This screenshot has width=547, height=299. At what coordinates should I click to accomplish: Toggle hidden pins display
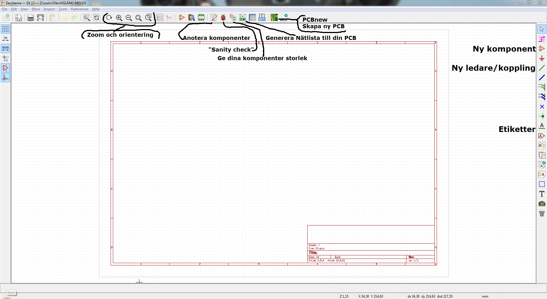coord(5,68)
